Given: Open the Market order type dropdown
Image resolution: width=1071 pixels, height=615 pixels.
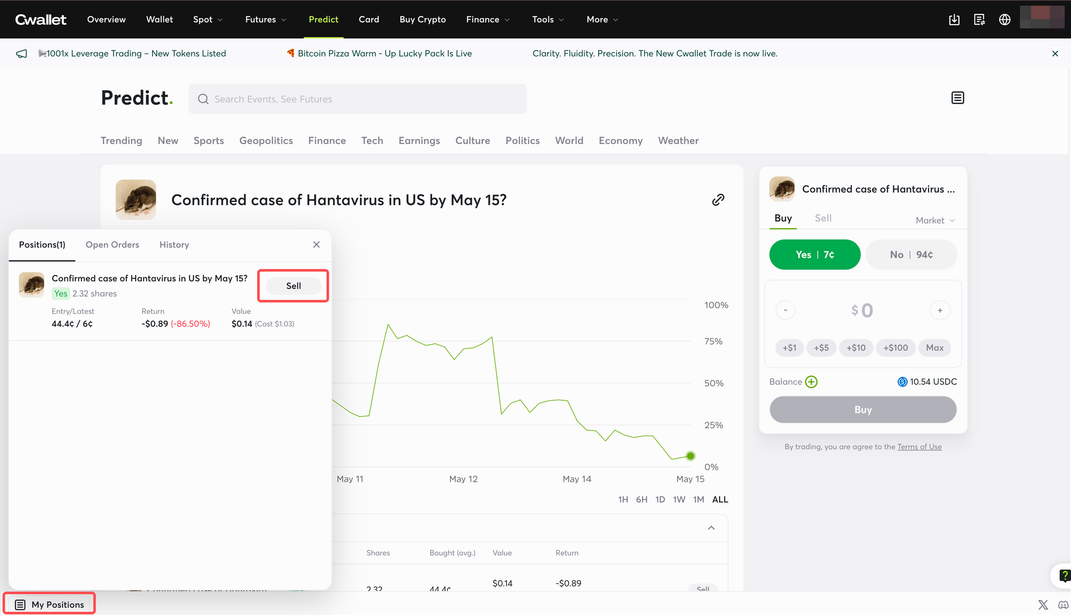Looking at the screenshot, I should tap(935, 221).
